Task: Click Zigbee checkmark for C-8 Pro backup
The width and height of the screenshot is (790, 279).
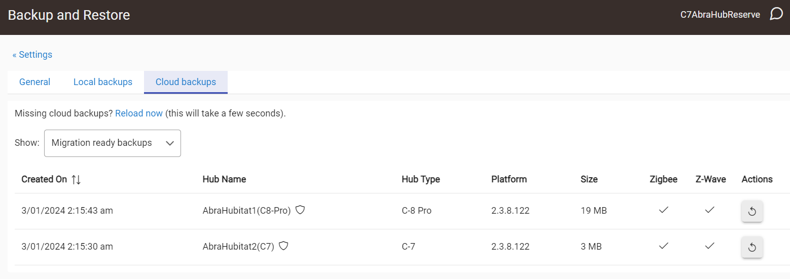Action: (663, 210)
